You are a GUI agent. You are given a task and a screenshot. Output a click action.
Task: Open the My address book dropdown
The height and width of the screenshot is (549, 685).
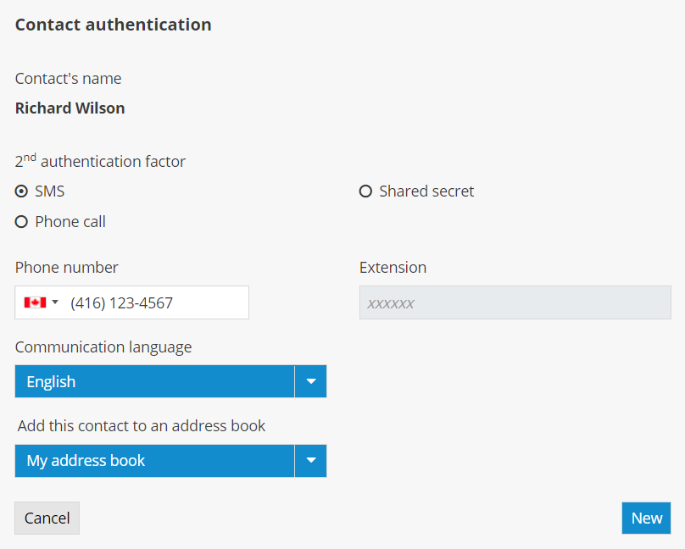point(154,461)
